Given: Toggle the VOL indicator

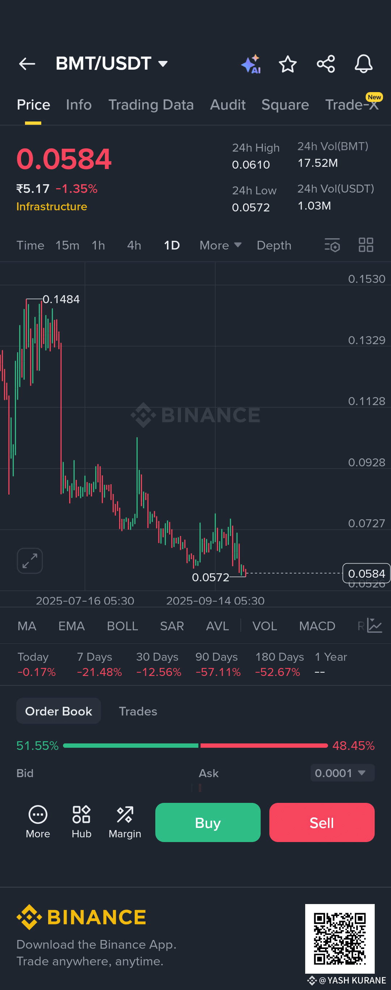Looking at the screenshot, I should pos(264,626).
